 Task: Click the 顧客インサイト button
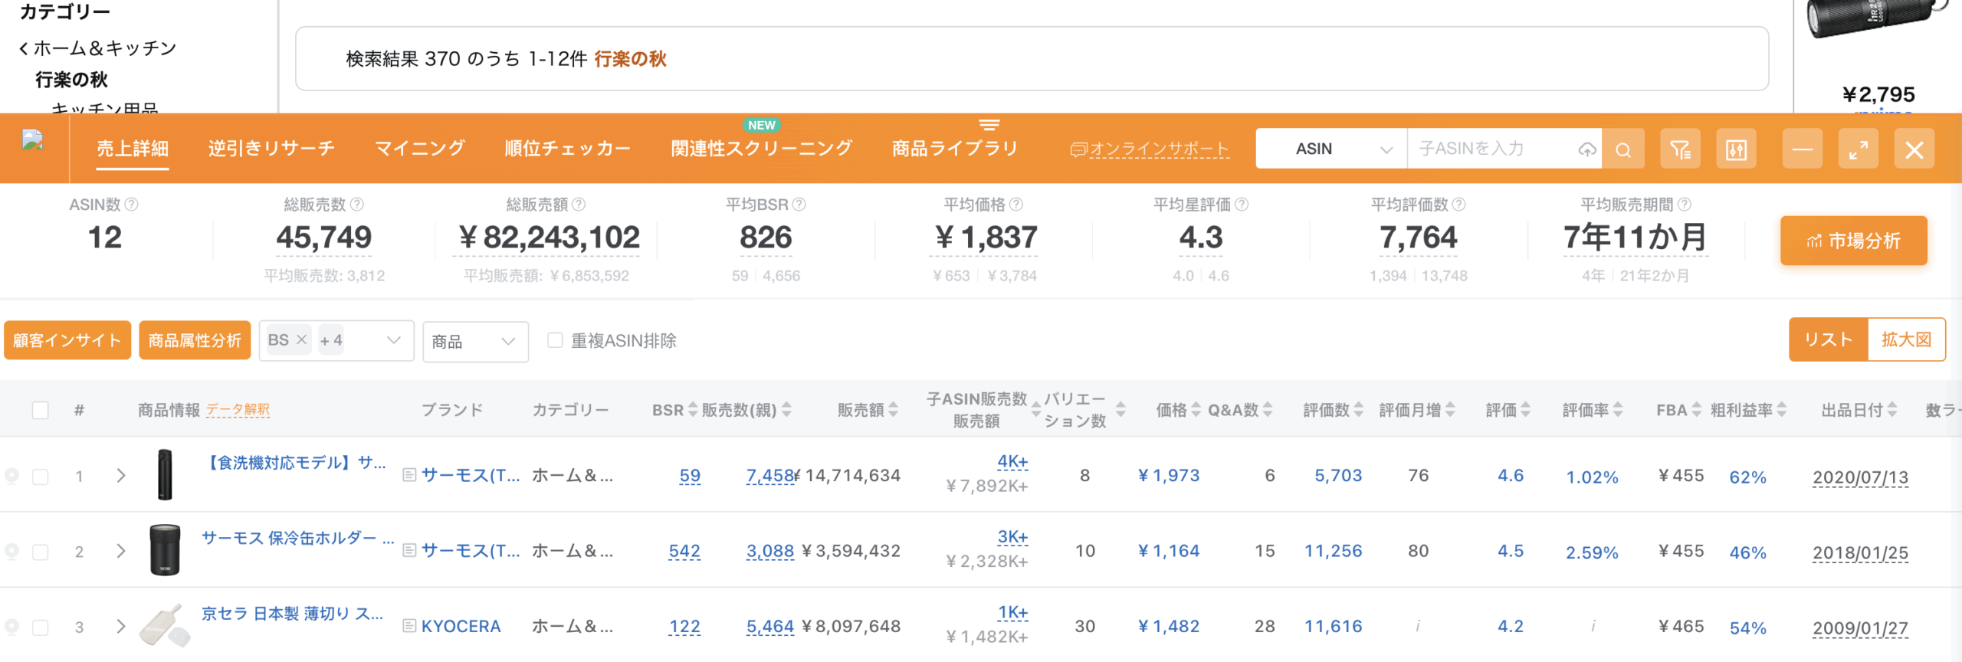67,340
